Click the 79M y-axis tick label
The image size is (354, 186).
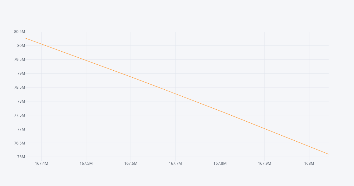21,74
